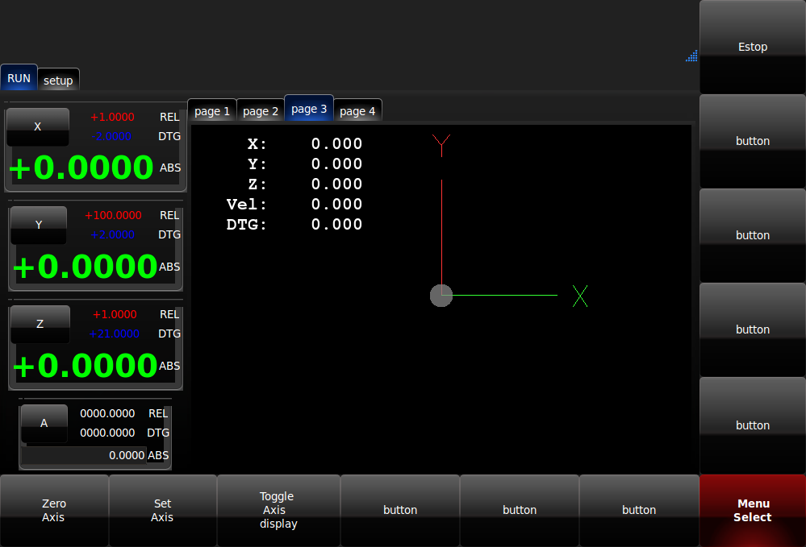Image resolution: width=806 pixels, height=547 pixels.
Task: Click X axis DTG value -2.0000
Action: pyautogui.click(x=111, y=136)
